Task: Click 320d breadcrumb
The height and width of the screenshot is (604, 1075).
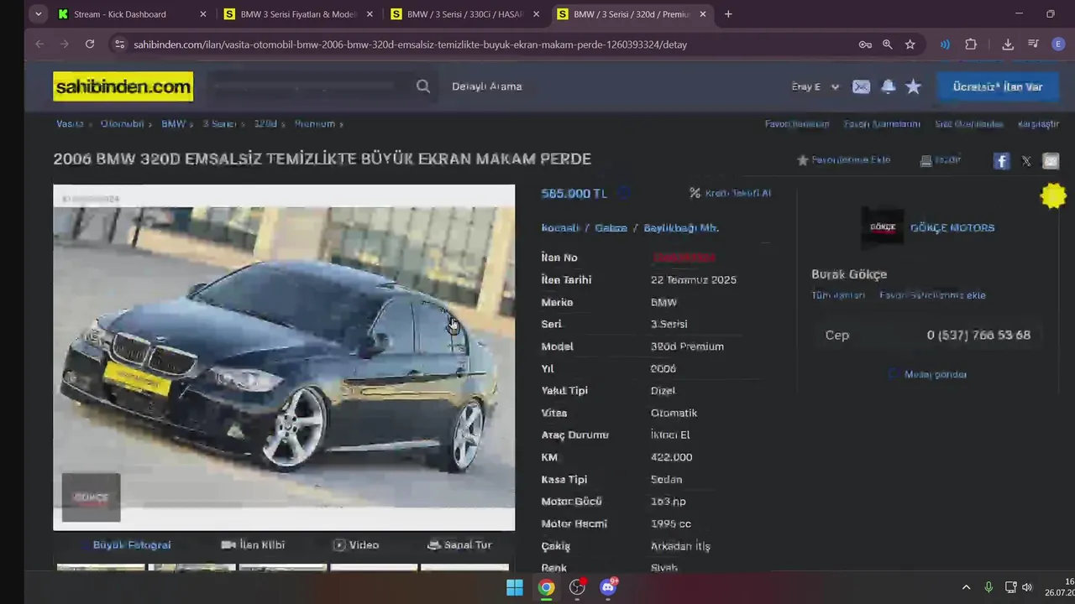Action: pyautogui.click(x=265, y=123)
